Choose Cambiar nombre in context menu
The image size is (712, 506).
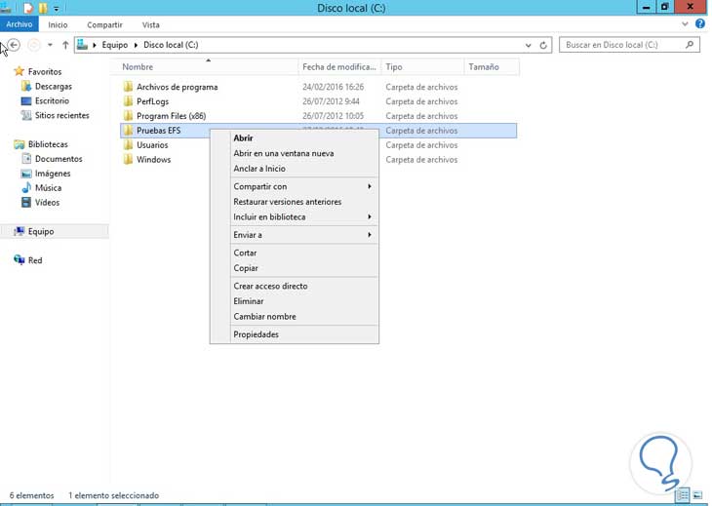(295, 316)
